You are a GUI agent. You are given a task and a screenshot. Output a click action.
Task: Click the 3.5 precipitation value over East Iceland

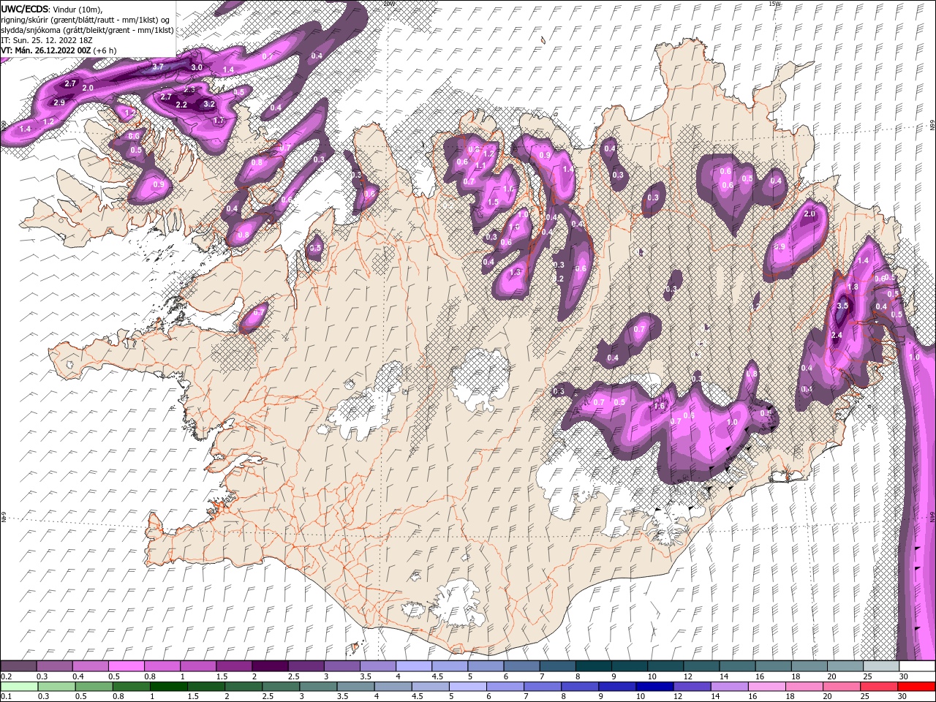pos(842,306)
